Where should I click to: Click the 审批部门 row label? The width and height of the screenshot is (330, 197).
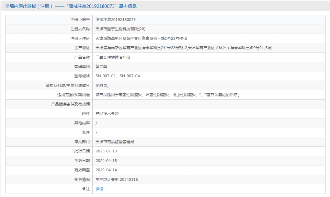tap(82, 142)
